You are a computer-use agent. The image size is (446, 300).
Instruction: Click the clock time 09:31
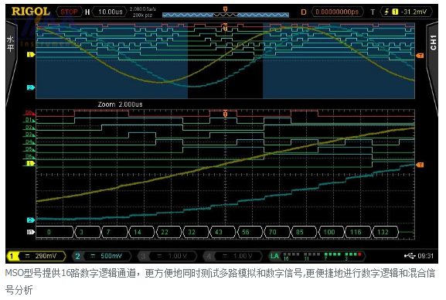[x=426, y=256]
